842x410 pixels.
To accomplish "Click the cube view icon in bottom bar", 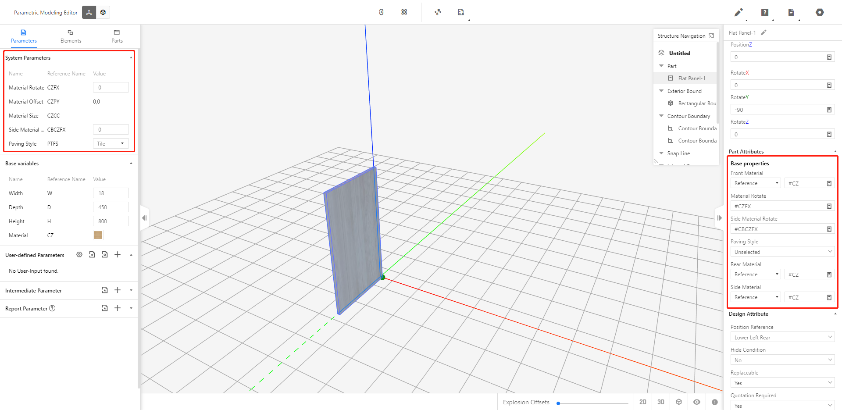I will (x=679, y=402).
